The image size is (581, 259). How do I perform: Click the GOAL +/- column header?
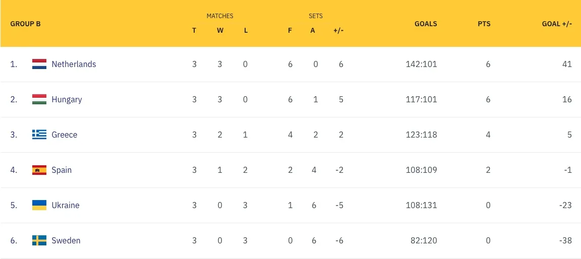[x=557, y=24]
